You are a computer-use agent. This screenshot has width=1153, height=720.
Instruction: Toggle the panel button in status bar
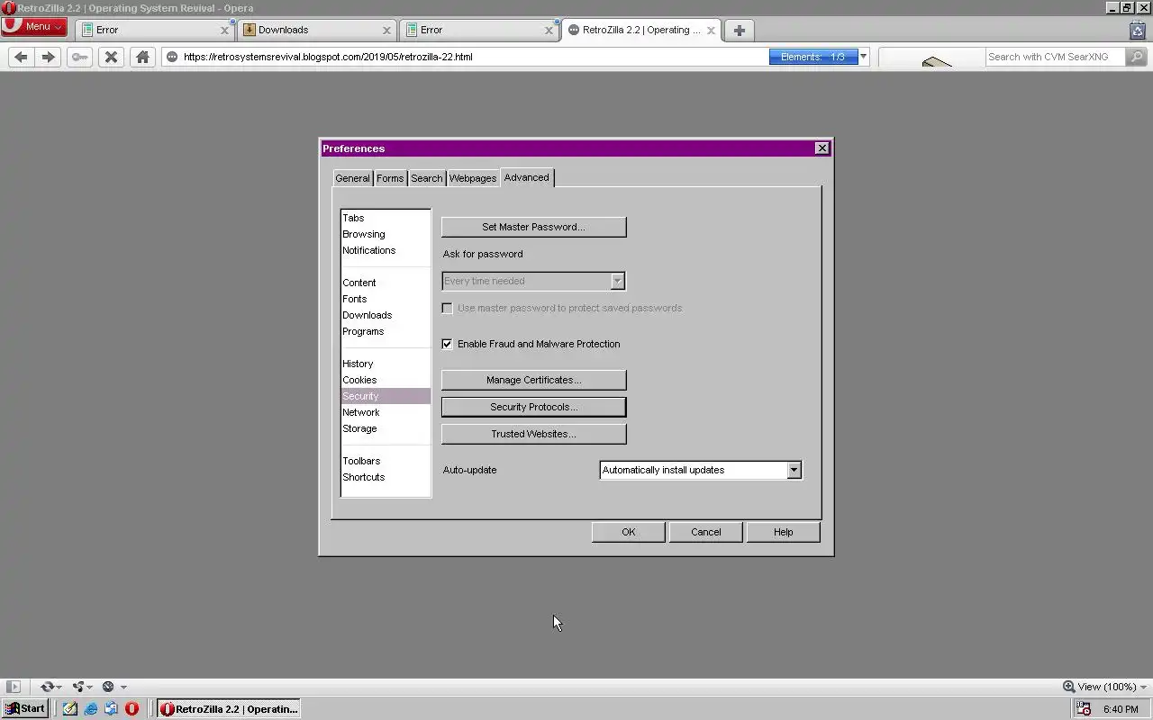[x=14, y=687]
